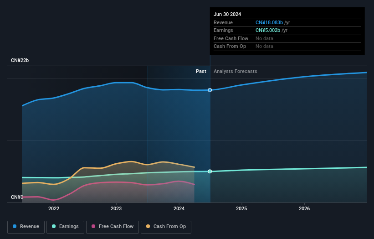
Task: Click the 2024 x-axis label
Action: pyautogui.click(x=179, y=208)
